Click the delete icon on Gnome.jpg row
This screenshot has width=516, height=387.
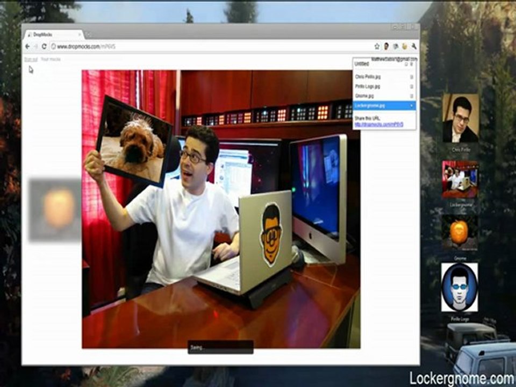tap(411, 96)
